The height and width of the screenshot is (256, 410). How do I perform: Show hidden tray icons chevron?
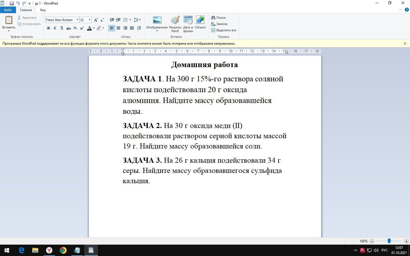coord(355,250)
